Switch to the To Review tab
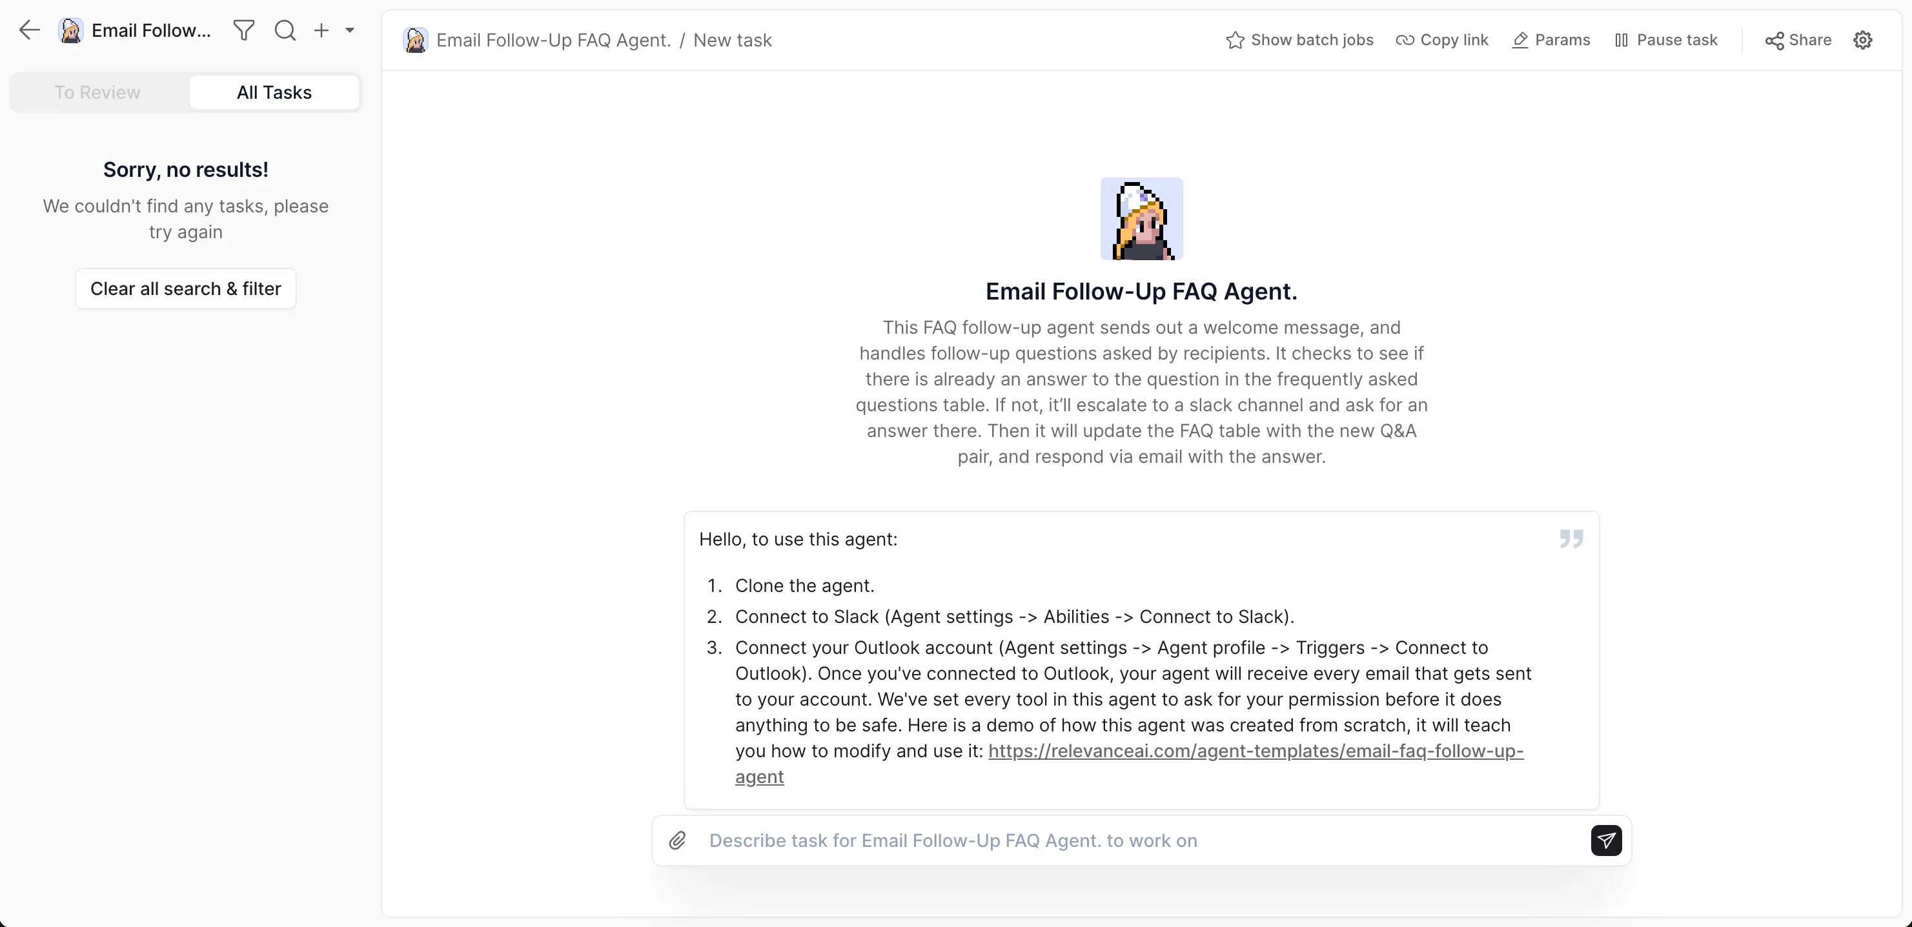This screenshot has width=1912, height=927. point(97,92)
